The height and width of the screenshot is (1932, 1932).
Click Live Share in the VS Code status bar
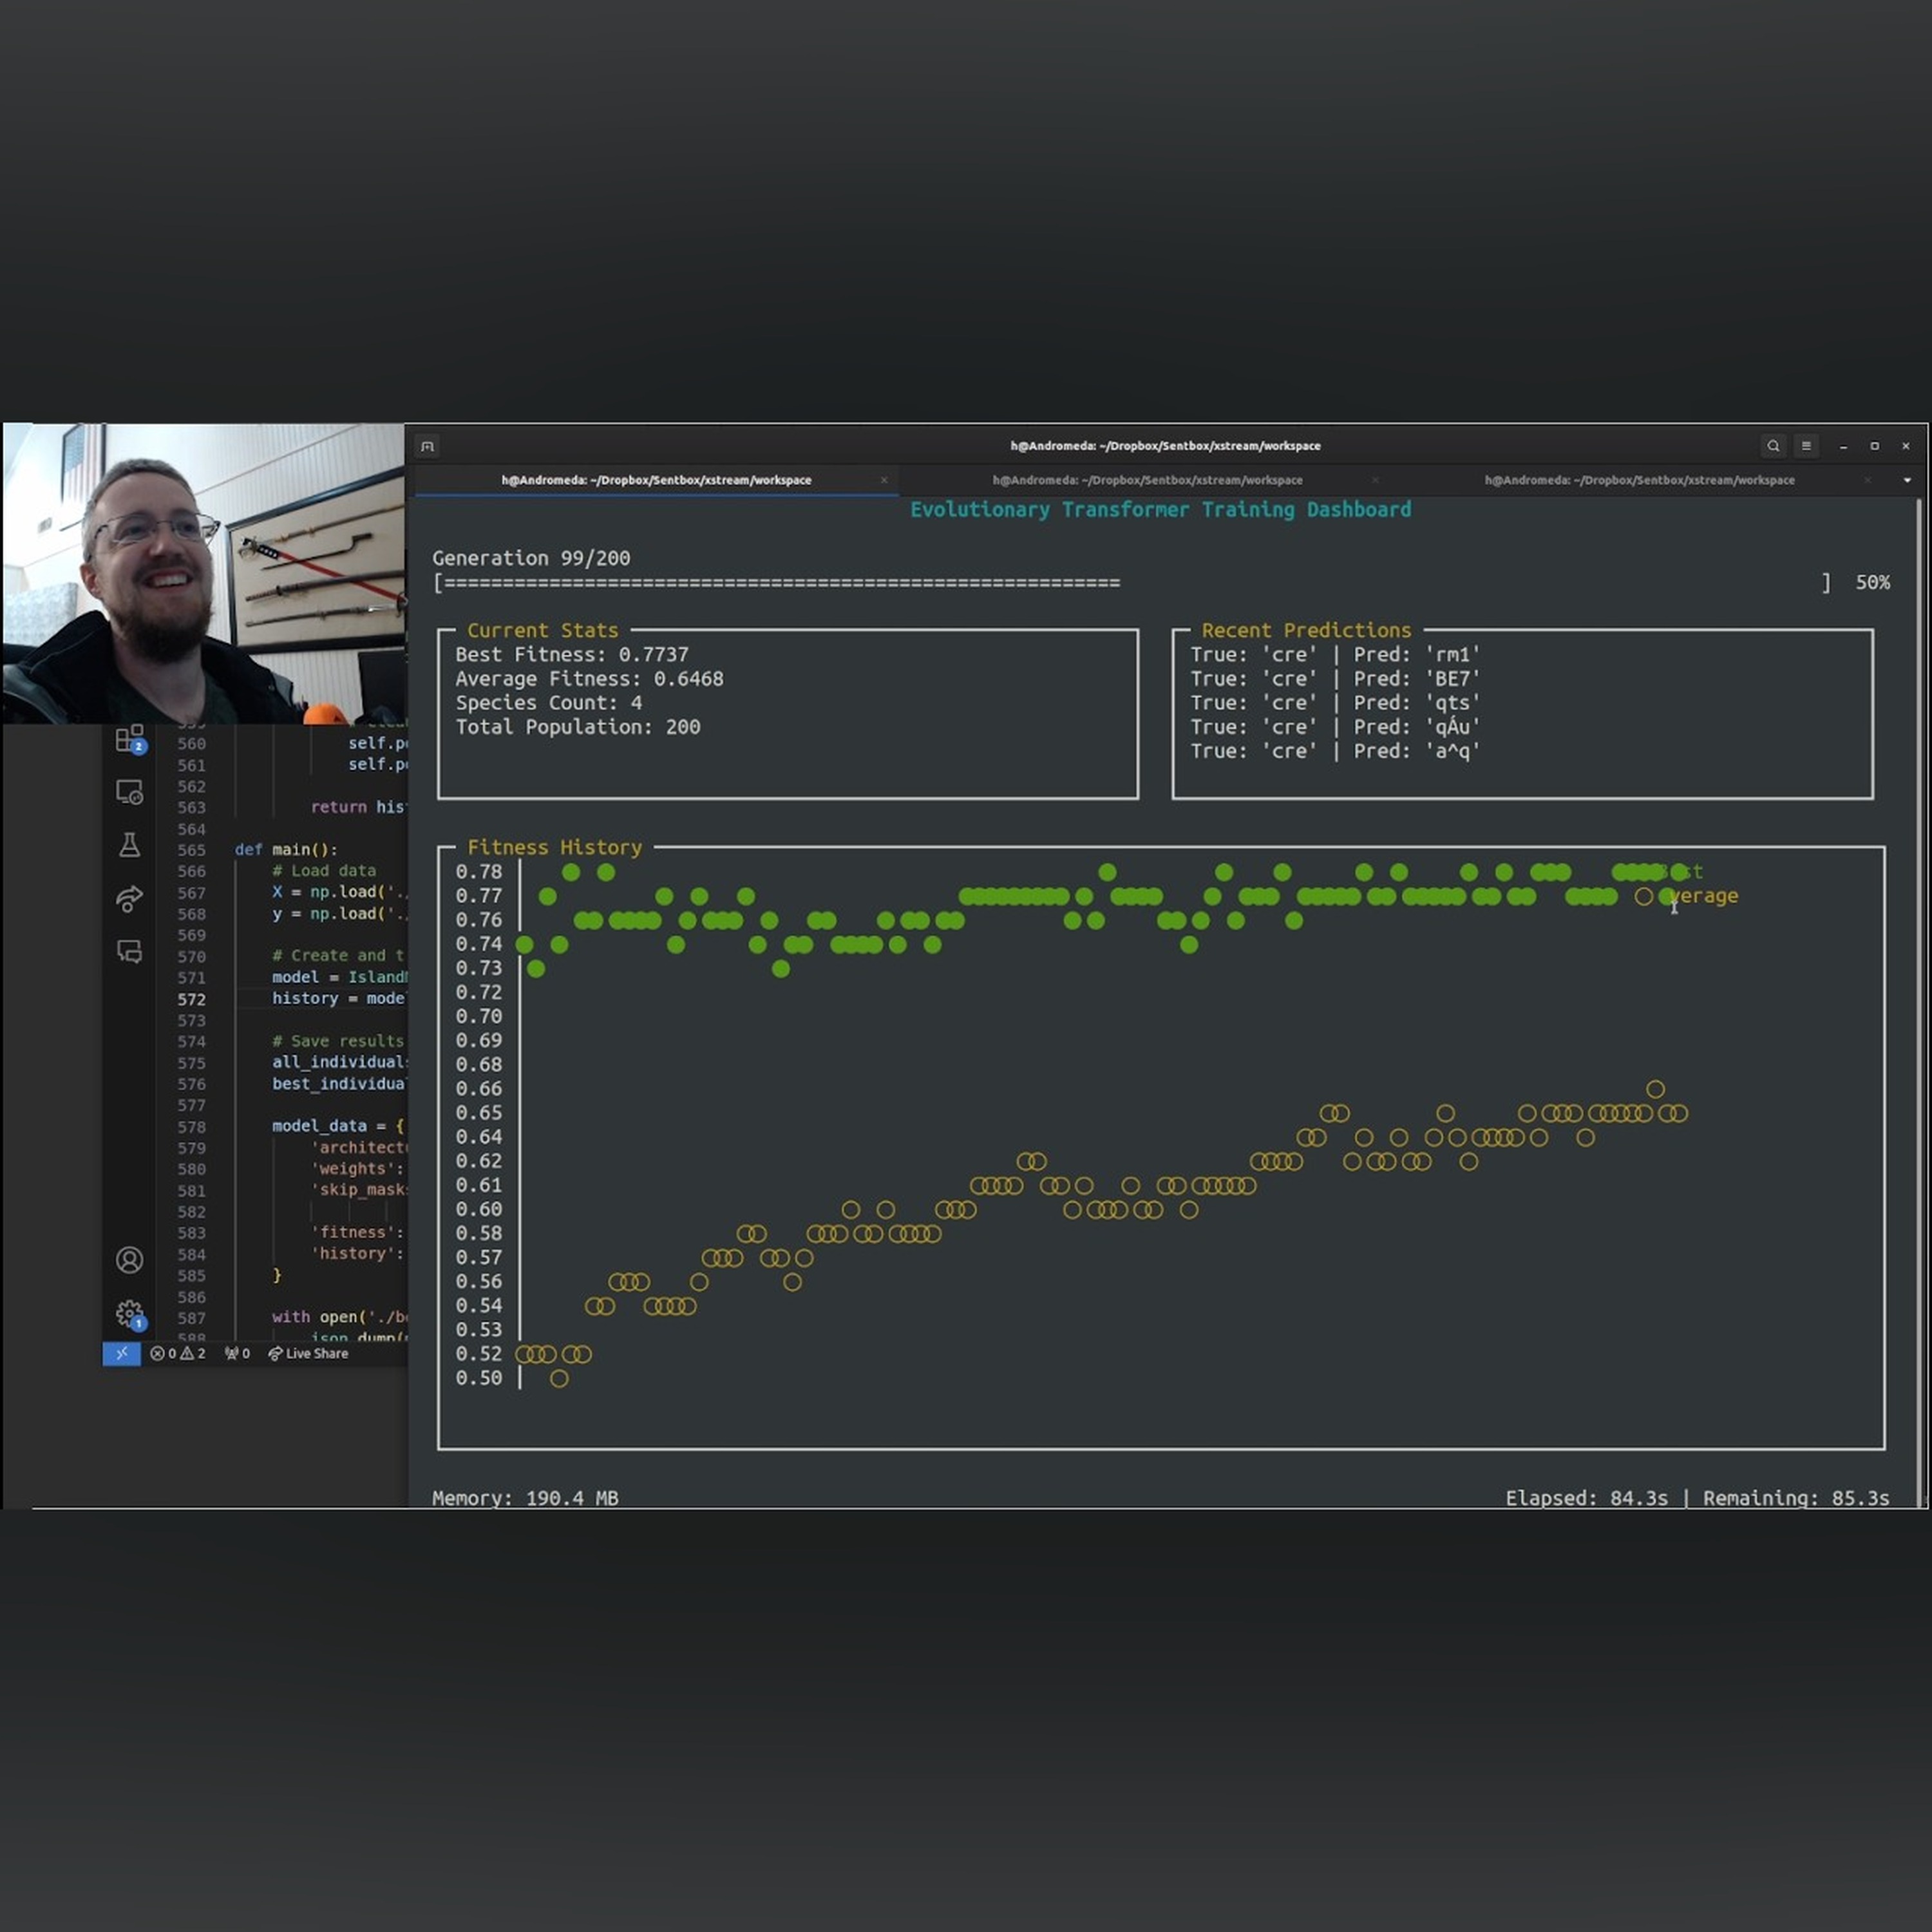pos(308,1353)
